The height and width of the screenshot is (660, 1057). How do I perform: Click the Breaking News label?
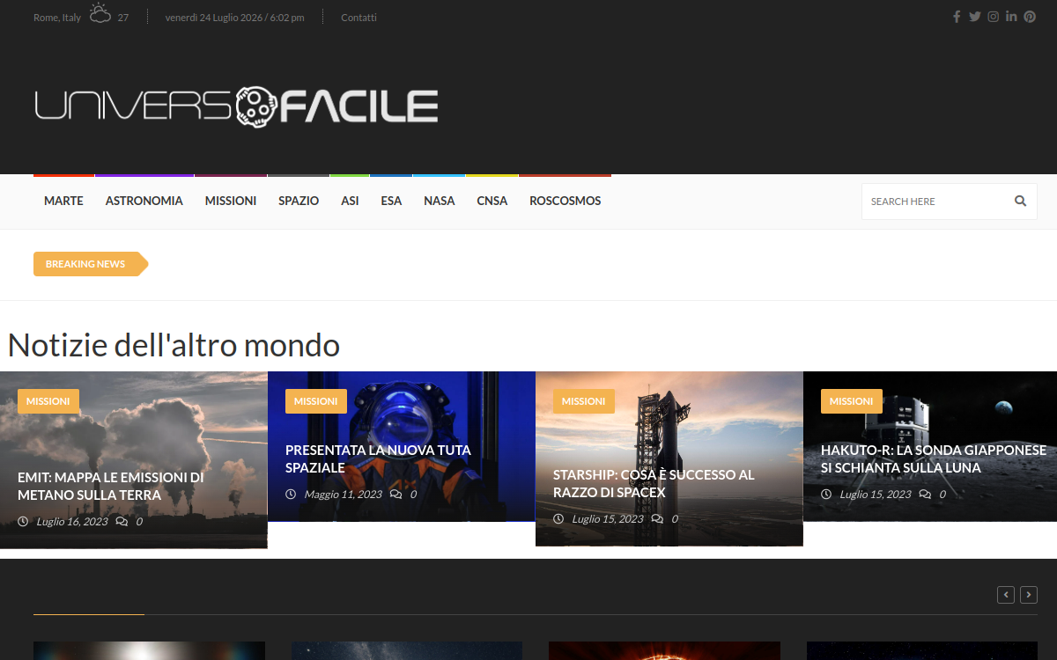[85, 264]
